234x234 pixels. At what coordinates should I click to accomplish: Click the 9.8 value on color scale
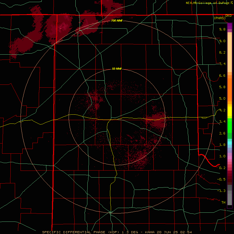click(222, 29)
